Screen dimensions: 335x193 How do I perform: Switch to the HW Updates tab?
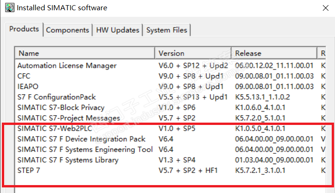coord(118,30)
